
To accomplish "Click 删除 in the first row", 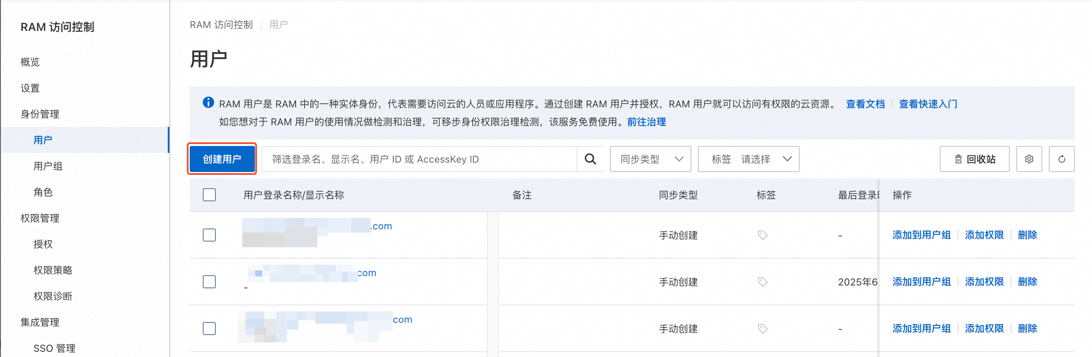I will 1027,235.
